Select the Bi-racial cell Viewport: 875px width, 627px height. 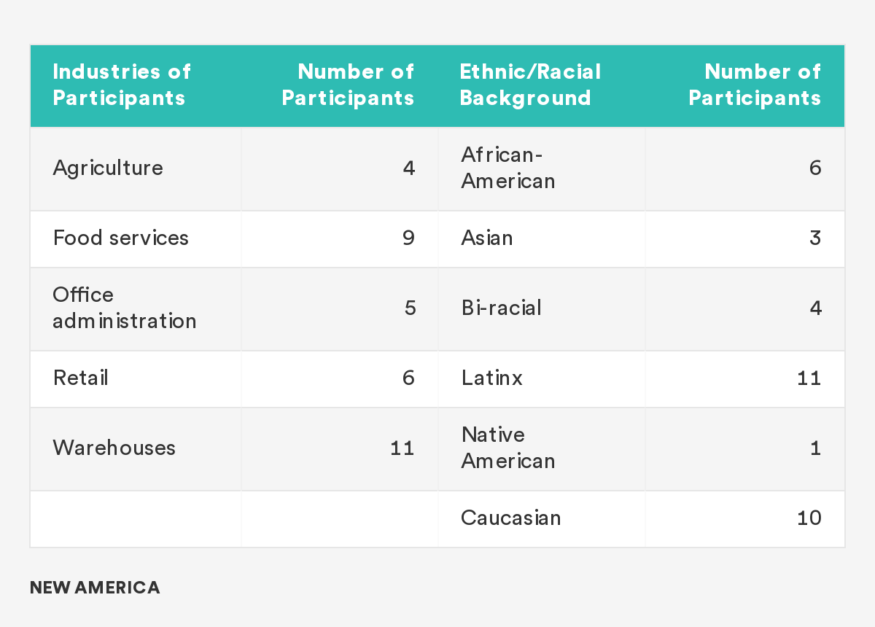click(x=502, y=308)
